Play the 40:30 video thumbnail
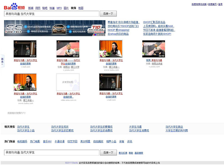Viewport: 224px width, 168px height. (68, 49)
